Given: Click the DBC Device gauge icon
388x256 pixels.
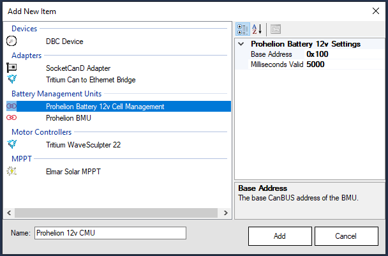Looking at the screenshot, I should coord(11,41).
